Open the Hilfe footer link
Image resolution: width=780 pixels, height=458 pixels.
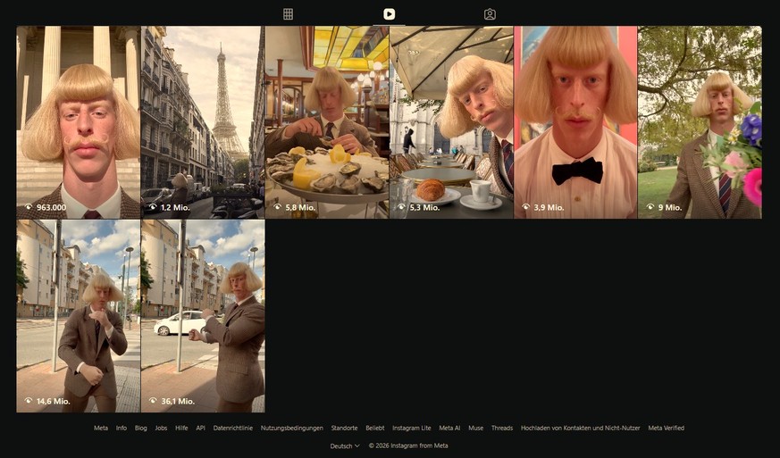(181, 428)
